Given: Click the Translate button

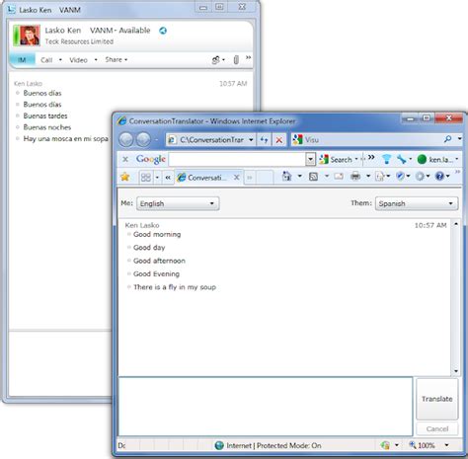Looking at the screenshot, I should (x=437, y=399).
